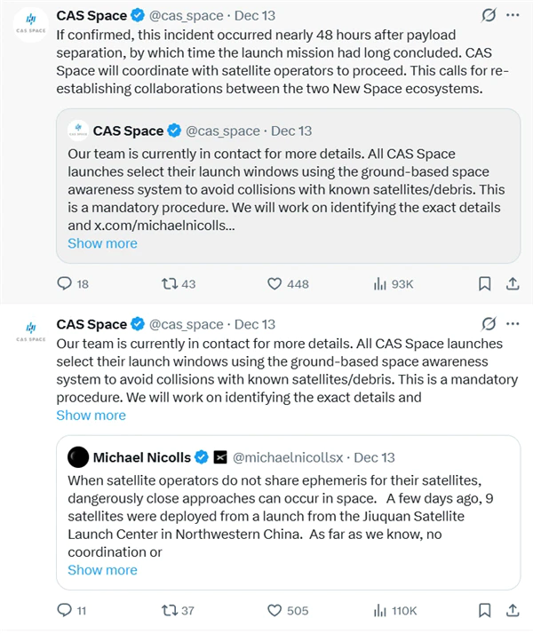Open more options on first post
533x634 pixels.
513,15
